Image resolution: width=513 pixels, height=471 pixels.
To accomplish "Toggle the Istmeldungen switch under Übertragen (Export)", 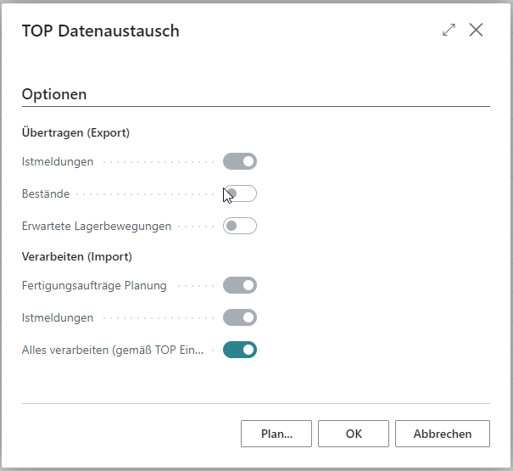I will coord(239,161).
